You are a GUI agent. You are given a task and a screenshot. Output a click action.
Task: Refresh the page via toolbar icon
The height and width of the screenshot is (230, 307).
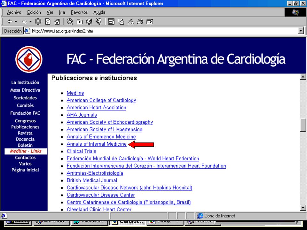tap(48, 21)
